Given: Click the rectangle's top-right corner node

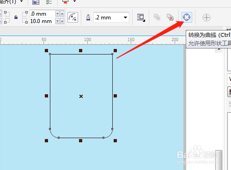Looking at the screenshot, I should pos(112,54).
